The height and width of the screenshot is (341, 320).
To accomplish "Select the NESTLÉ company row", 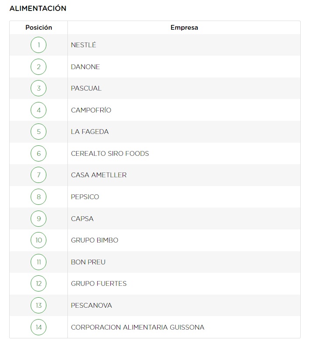I will (x=155, y=45).
